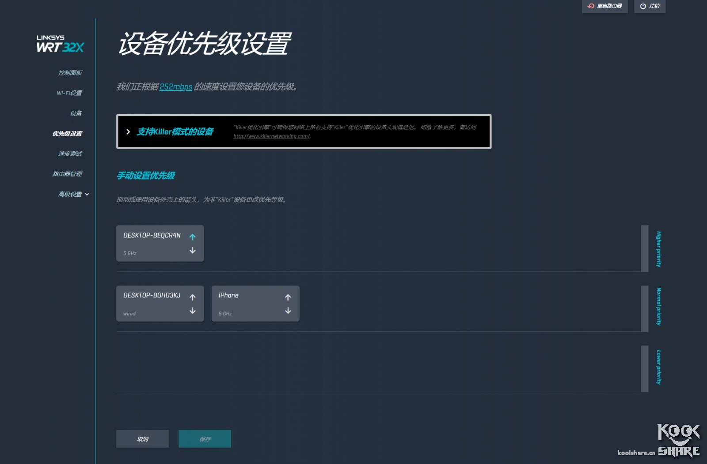Screen dimensions: 707x464
Task: Go to 速度测试 in the sidebar
Action: point(69,153)
